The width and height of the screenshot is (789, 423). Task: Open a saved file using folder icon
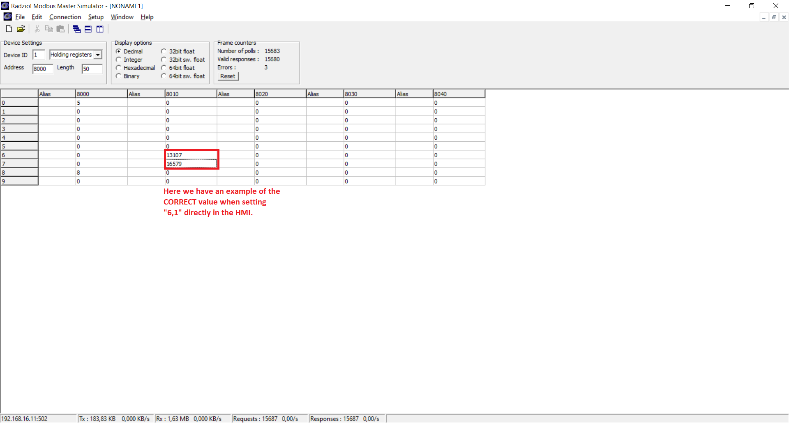[21, 29]
